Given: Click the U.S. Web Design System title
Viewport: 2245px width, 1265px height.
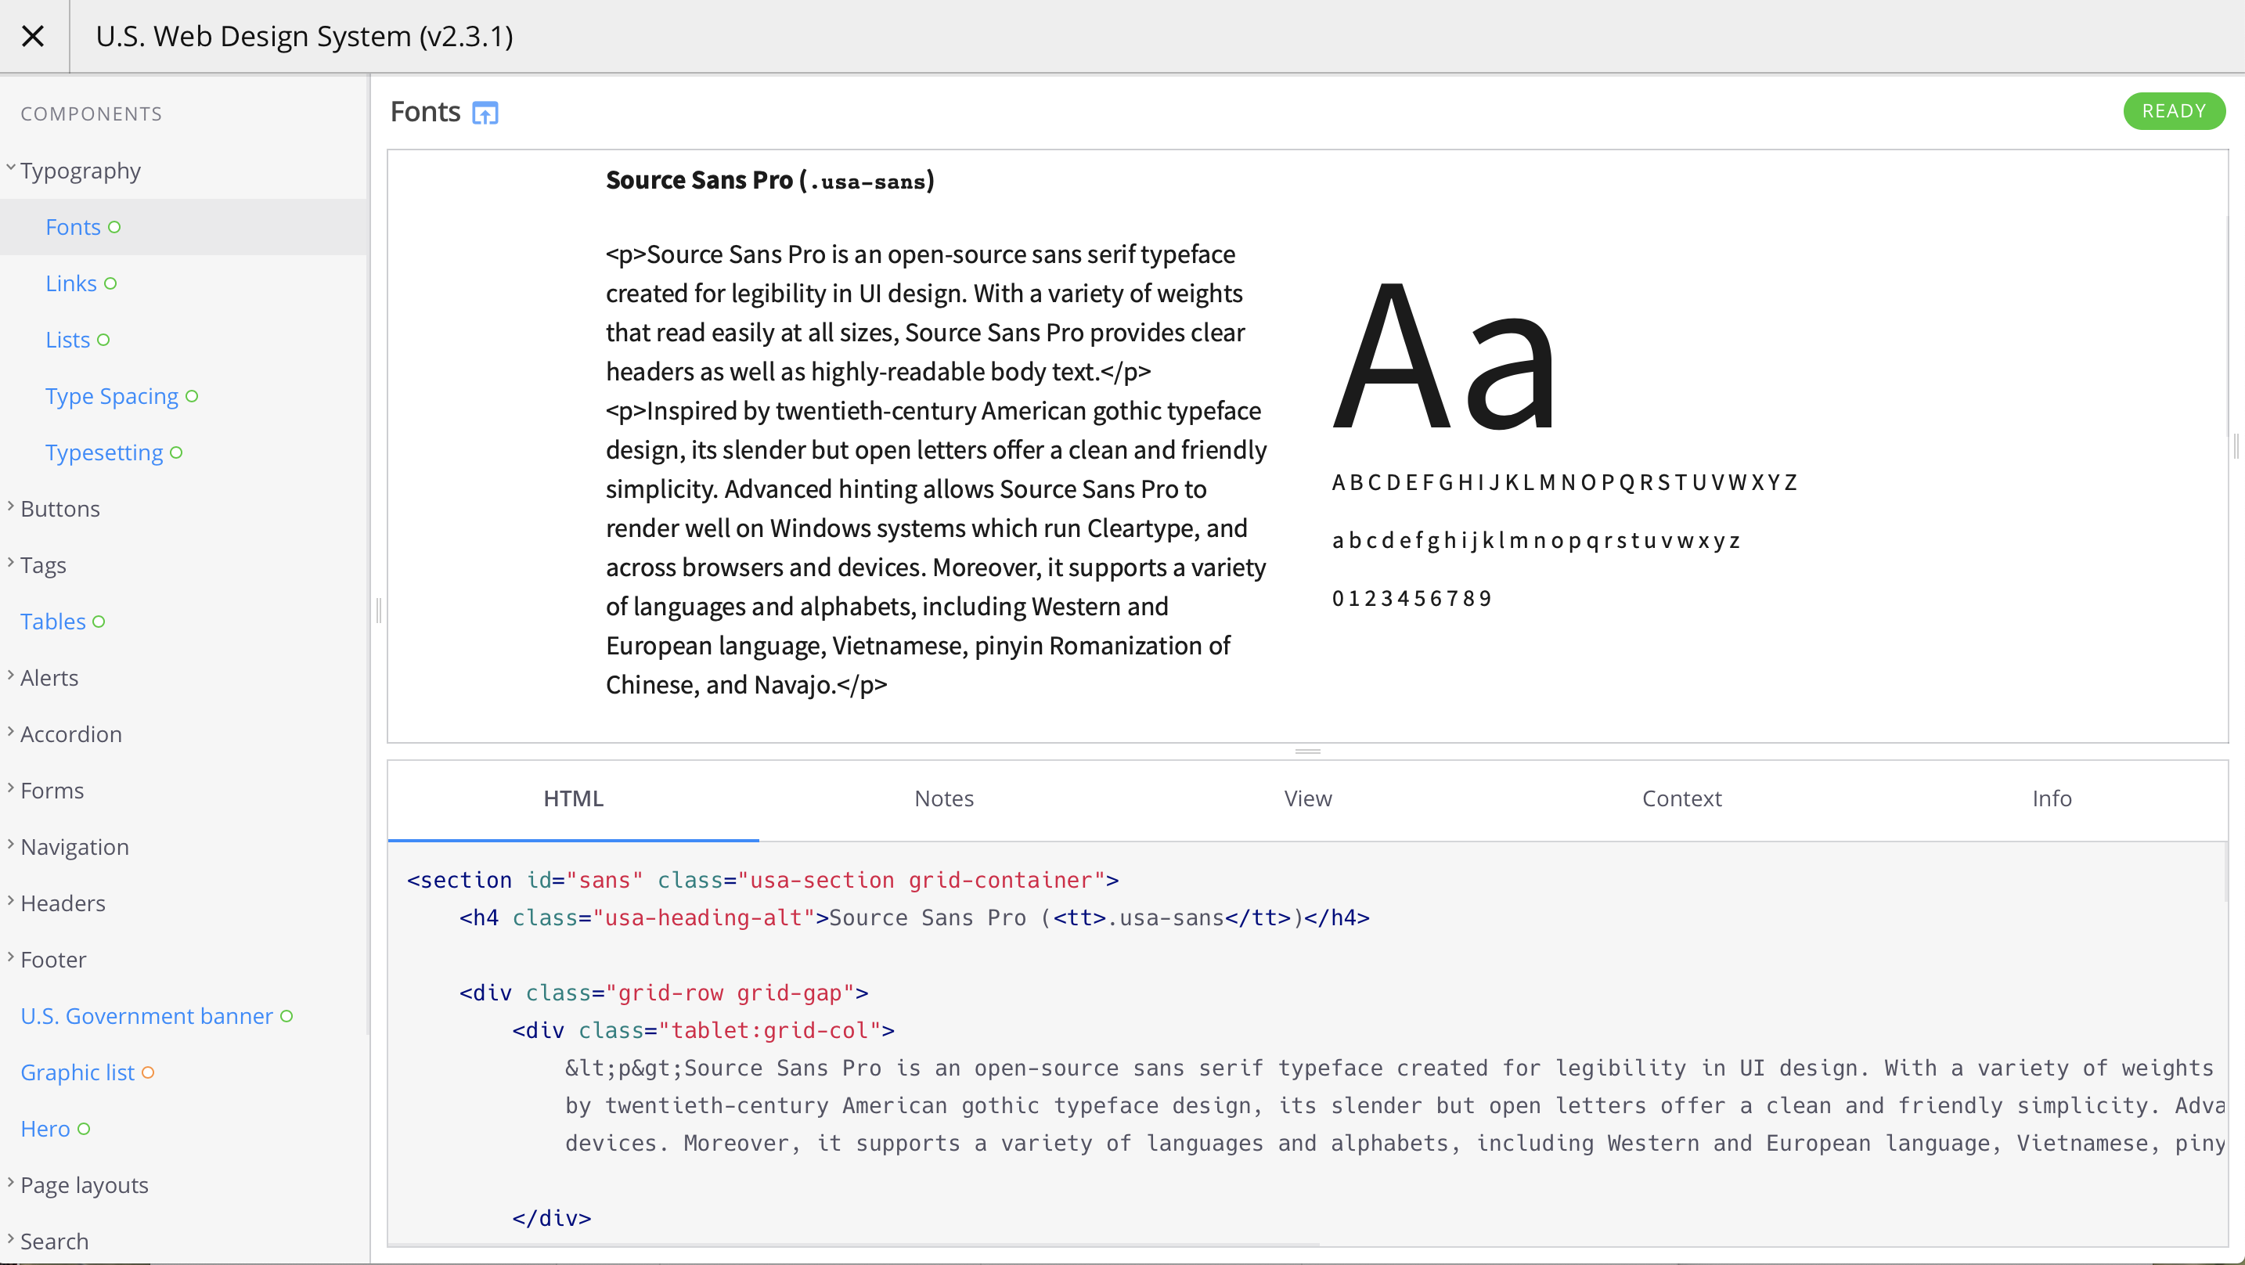Looking at the screenshot, I should tap(305, 37).
